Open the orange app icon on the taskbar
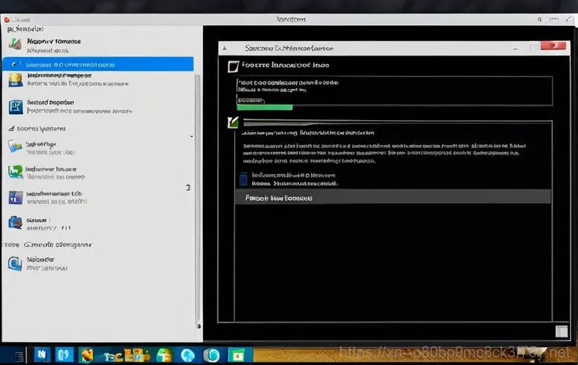The image size is (578, 365). (x=87, y=355)
